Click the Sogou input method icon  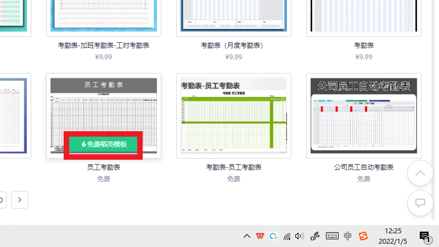click(x=363, y=236)
